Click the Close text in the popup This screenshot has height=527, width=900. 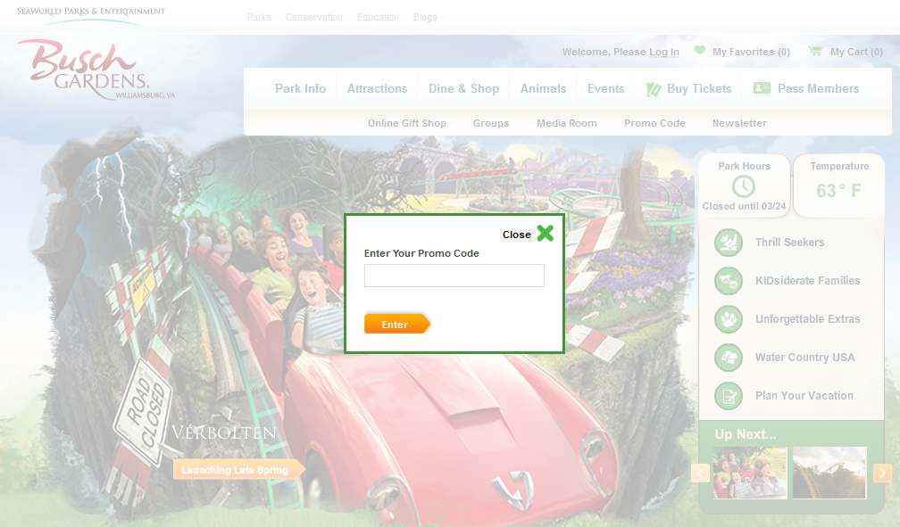517,235
